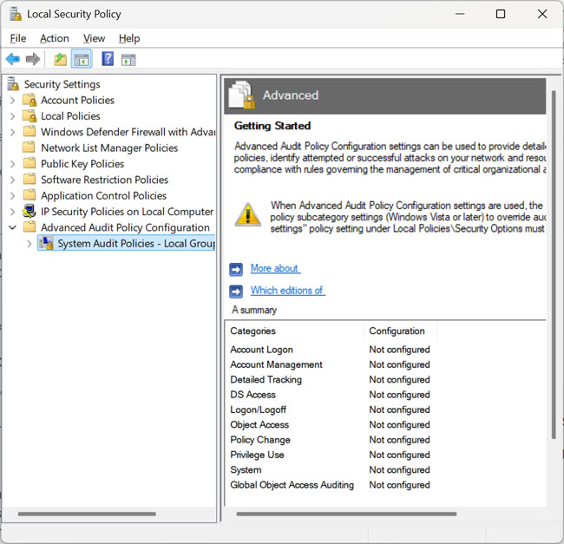The width and height of the screenshot is (564, 544).
Task: Select Network List Manager Policies tree item
Action: pyautogui.click(x=109, y=147)
